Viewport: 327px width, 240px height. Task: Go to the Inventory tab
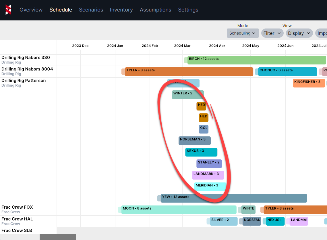pos(121,10)
